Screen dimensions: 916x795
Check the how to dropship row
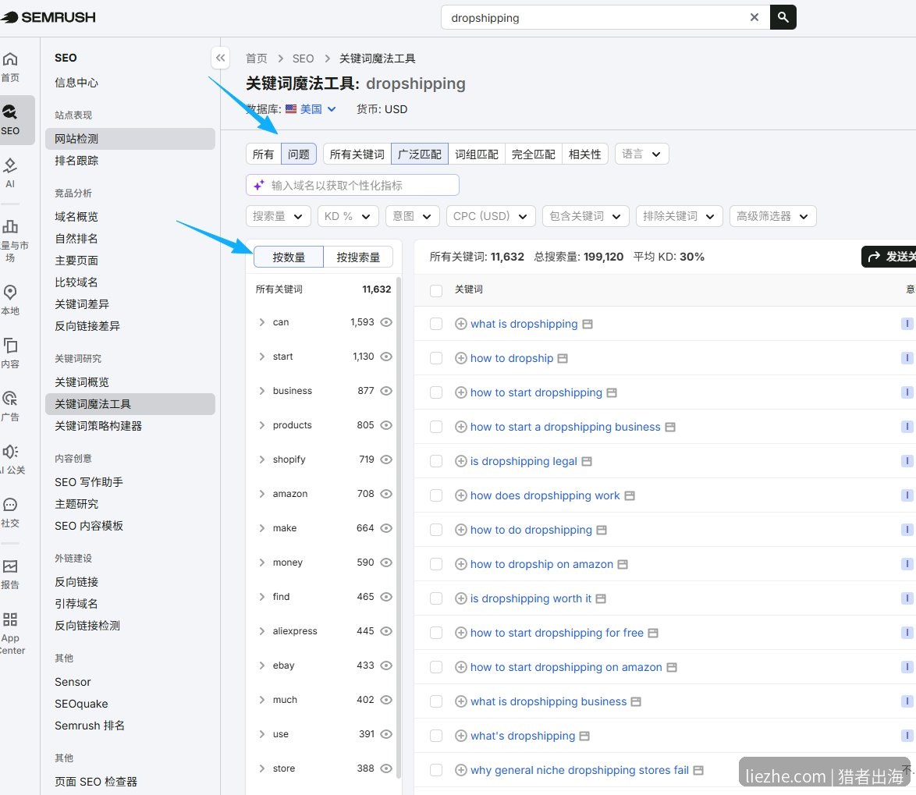[436, 358]
